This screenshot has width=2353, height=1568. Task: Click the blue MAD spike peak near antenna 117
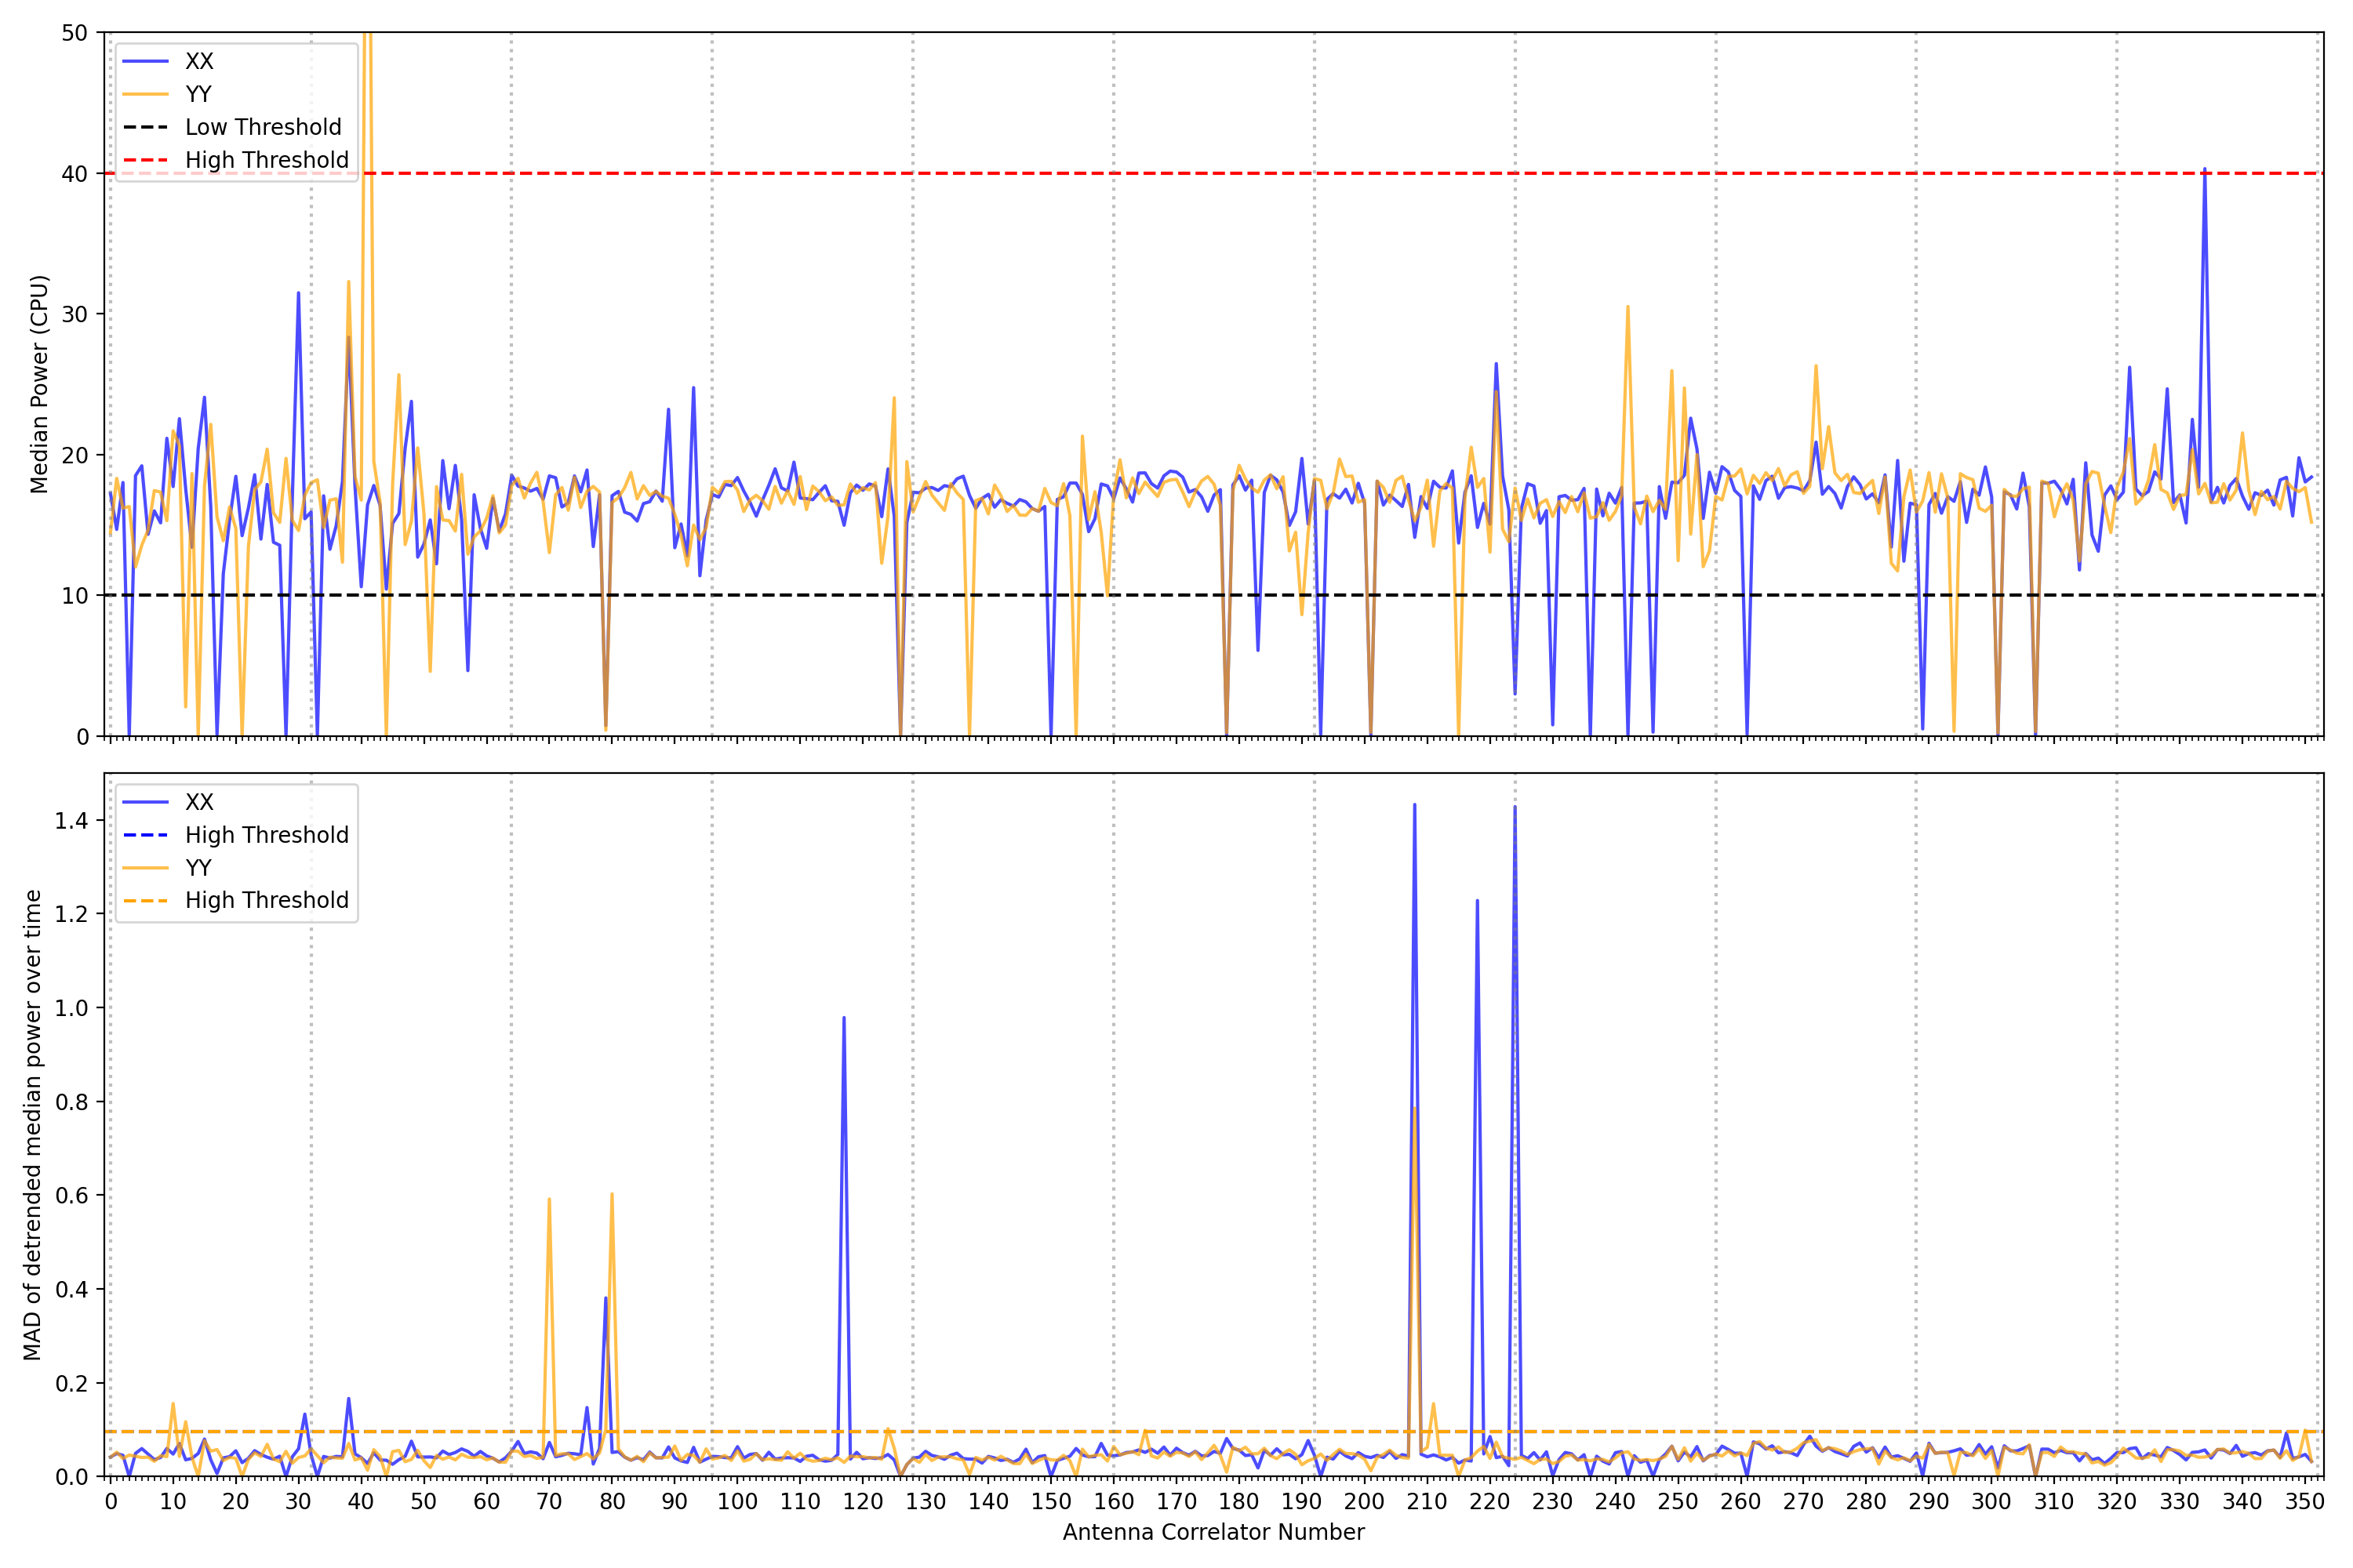coord(845,1019)
